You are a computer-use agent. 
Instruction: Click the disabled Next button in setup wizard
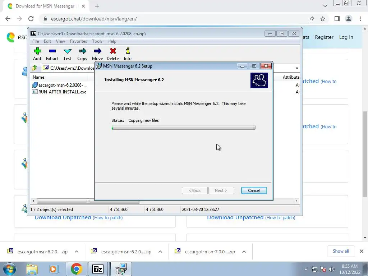tap(221, 190)
